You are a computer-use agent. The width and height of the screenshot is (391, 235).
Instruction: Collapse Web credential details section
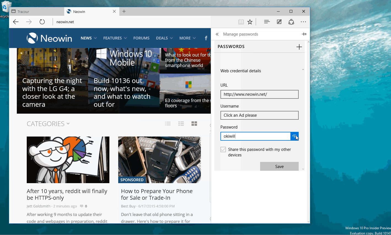303,70
